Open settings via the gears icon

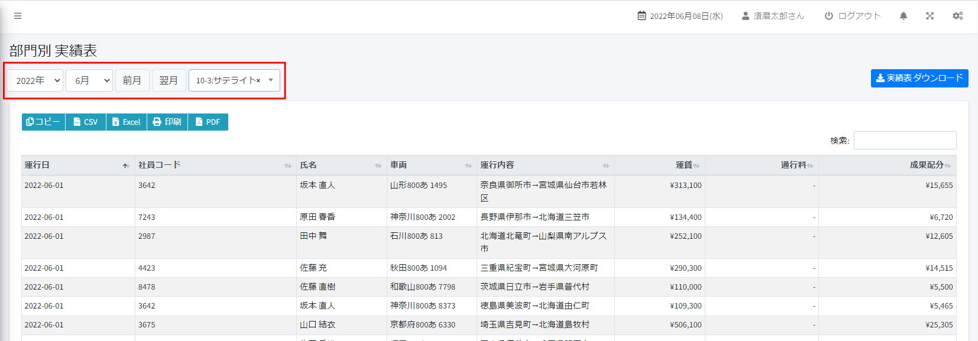pos(957,16)
